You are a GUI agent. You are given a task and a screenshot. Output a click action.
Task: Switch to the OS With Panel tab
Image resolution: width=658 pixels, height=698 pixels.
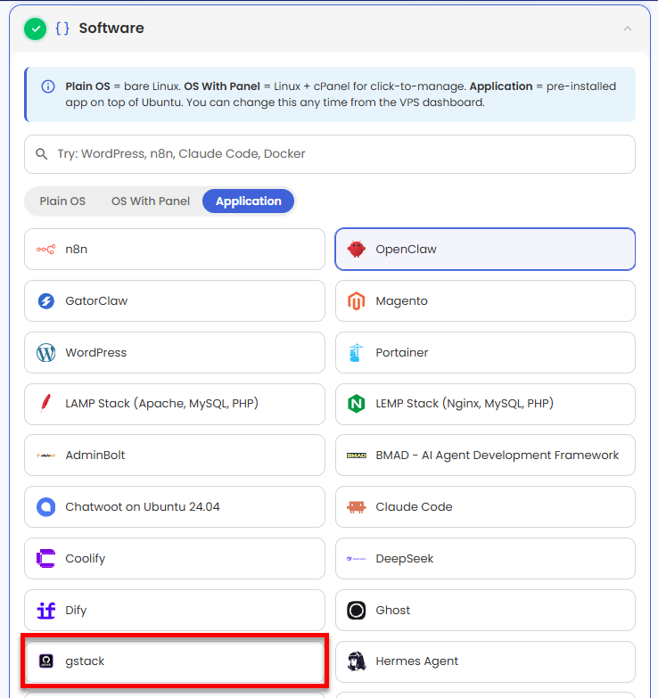151,201
